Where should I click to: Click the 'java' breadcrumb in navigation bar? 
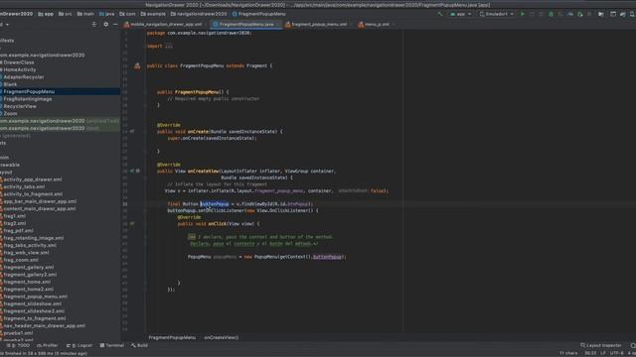pyautogui.click(x=107, y=14)
